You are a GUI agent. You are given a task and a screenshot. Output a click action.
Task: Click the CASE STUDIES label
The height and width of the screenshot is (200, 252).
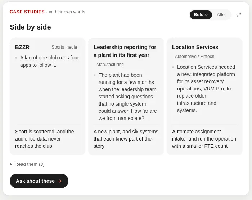(27, 12)
